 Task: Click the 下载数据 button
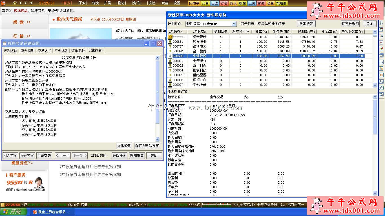pyautogui.click(x=44, y=156)
